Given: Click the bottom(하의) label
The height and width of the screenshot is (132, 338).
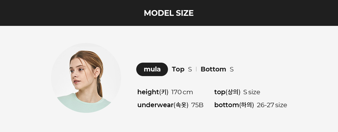Looking at the screenshot, I should coord(234,105).
